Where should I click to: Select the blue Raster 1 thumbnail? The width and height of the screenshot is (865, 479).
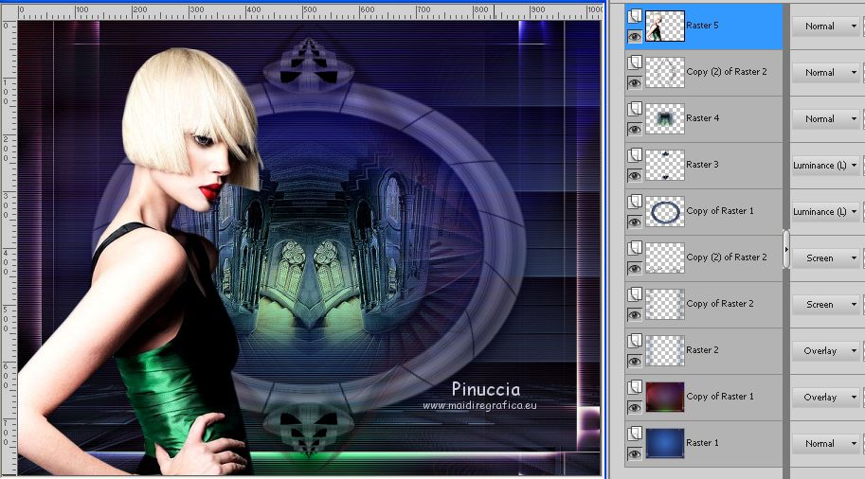[x=665, y=443]
